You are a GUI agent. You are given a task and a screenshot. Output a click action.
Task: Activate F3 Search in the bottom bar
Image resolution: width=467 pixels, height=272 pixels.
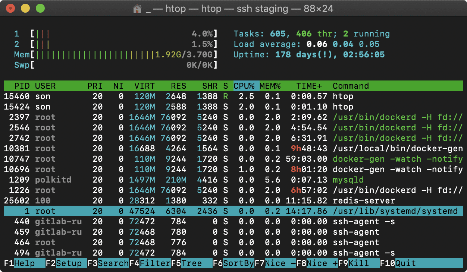108,263
